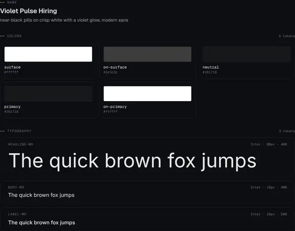The height and width of the screenshot is (231, 295).
Task: Select the on-primary white color swatch
Action: 147,94
